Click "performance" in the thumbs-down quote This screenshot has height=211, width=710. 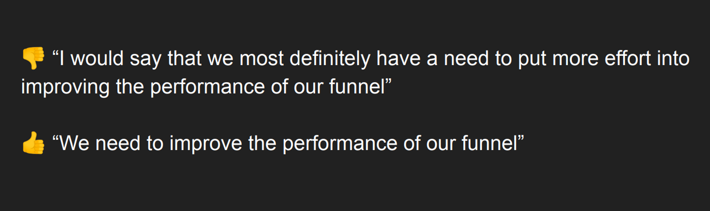207,87
